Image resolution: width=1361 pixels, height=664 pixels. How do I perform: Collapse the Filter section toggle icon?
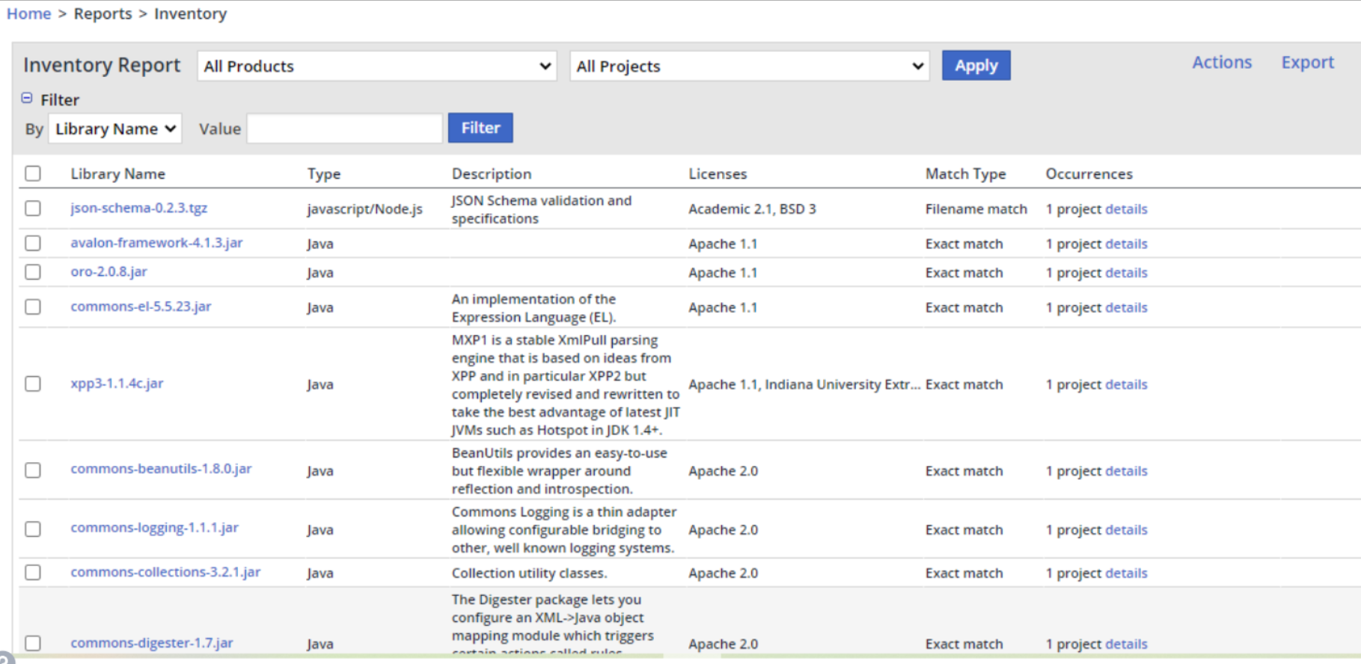27,98
